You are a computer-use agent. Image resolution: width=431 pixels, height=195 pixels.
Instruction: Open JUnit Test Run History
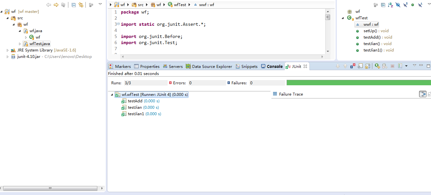point(400,66)
